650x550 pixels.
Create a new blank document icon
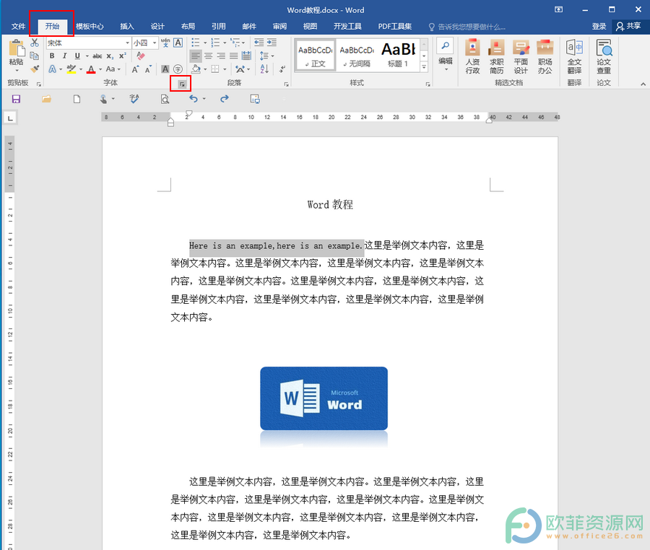coord(77,99)
